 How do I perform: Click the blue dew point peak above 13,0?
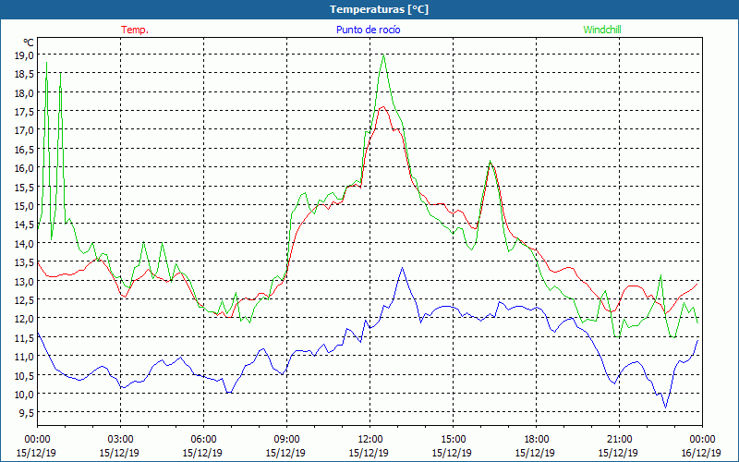click(x=402, y=268)
